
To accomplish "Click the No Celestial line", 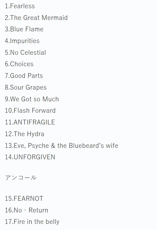I will tap(25, 52).
